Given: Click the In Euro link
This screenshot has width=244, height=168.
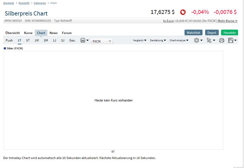Looking at the screenshot, I should coord(168,21).
